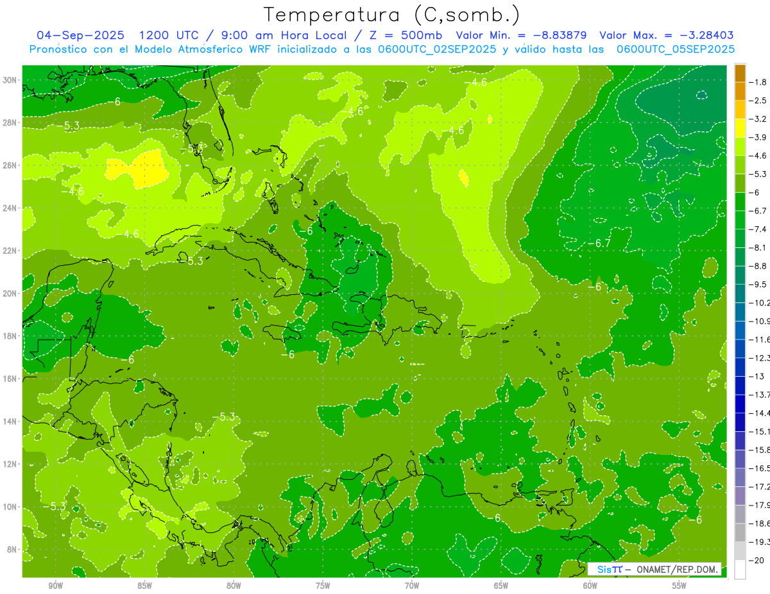Screen dimensions: 770x594
Task: Click the colorbar label "-2.5"
Action: [758, 101]
